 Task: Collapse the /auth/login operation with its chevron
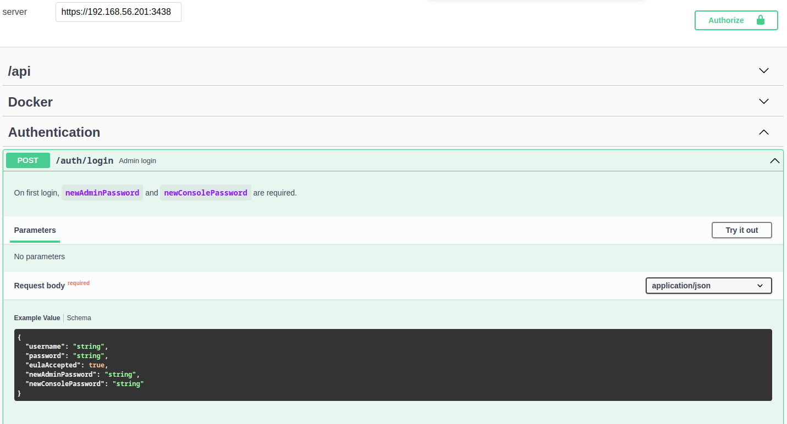click(x=774, y=161)
